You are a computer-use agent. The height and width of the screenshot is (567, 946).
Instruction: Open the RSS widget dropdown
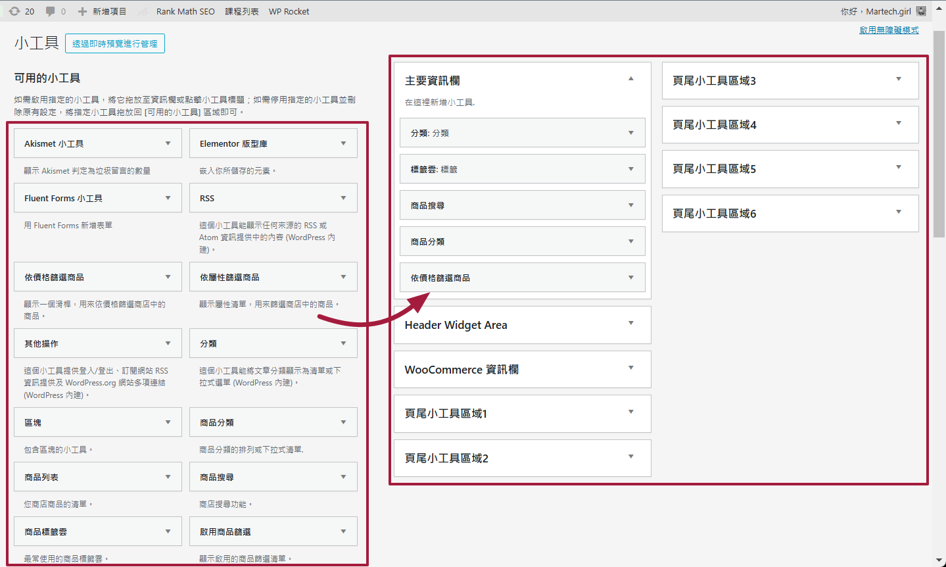click(343, 198)
